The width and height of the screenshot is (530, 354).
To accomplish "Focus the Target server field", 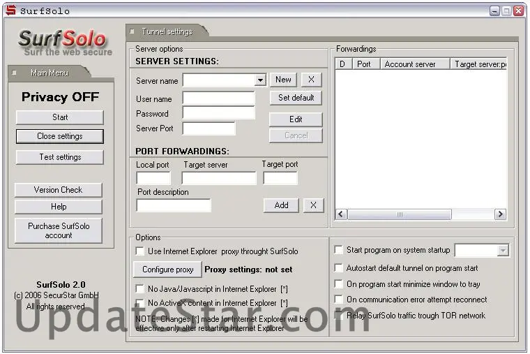I will (x=219, y=178).
